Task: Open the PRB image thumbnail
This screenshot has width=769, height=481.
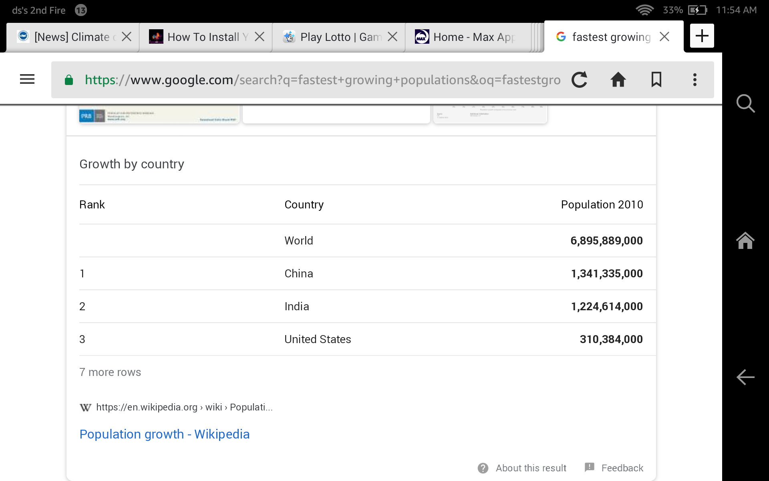Action: coord(159,115)
